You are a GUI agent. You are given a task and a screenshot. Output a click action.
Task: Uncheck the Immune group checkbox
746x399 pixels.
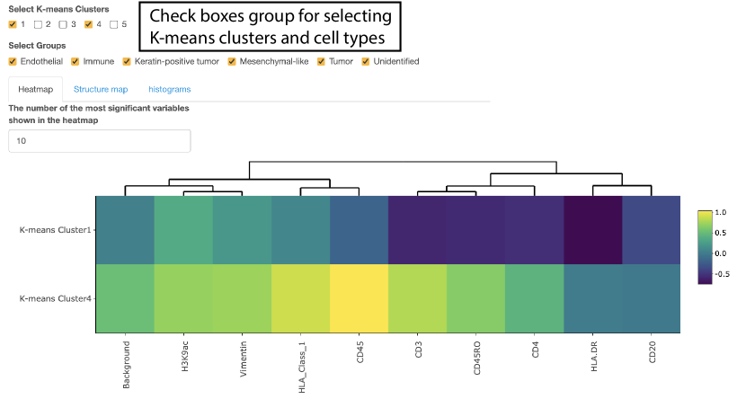coord(75,62)
